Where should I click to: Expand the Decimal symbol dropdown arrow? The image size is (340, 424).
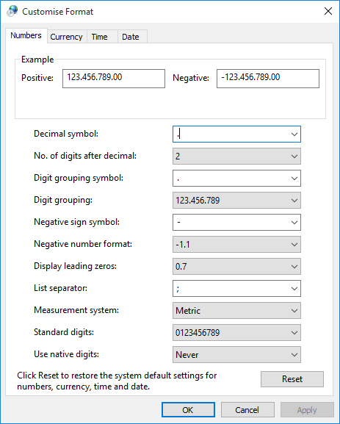pos(294,134)
